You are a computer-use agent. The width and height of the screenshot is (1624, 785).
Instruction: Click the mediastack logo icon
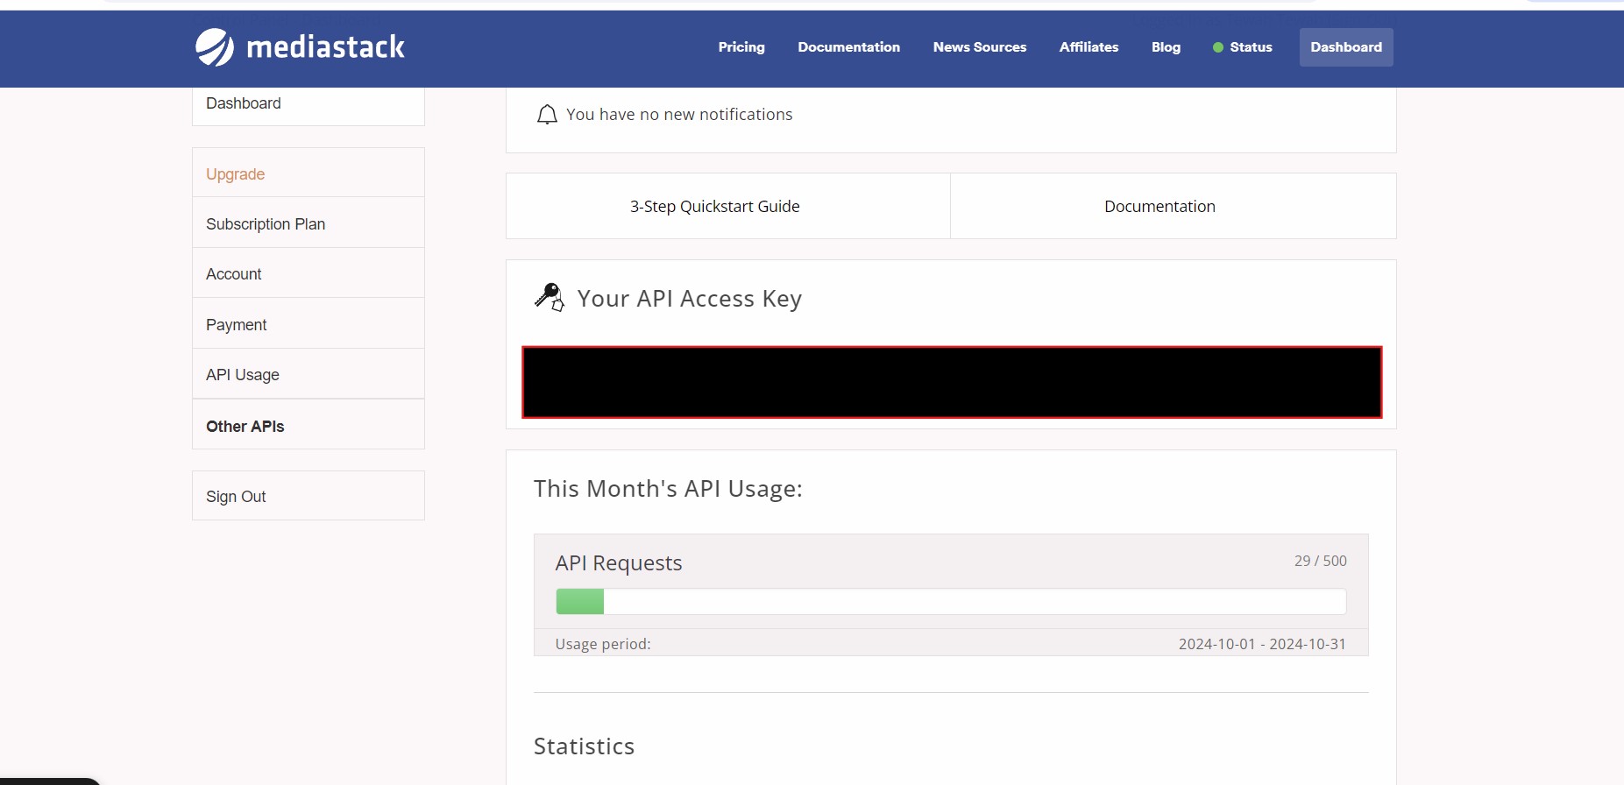(215, 47)
